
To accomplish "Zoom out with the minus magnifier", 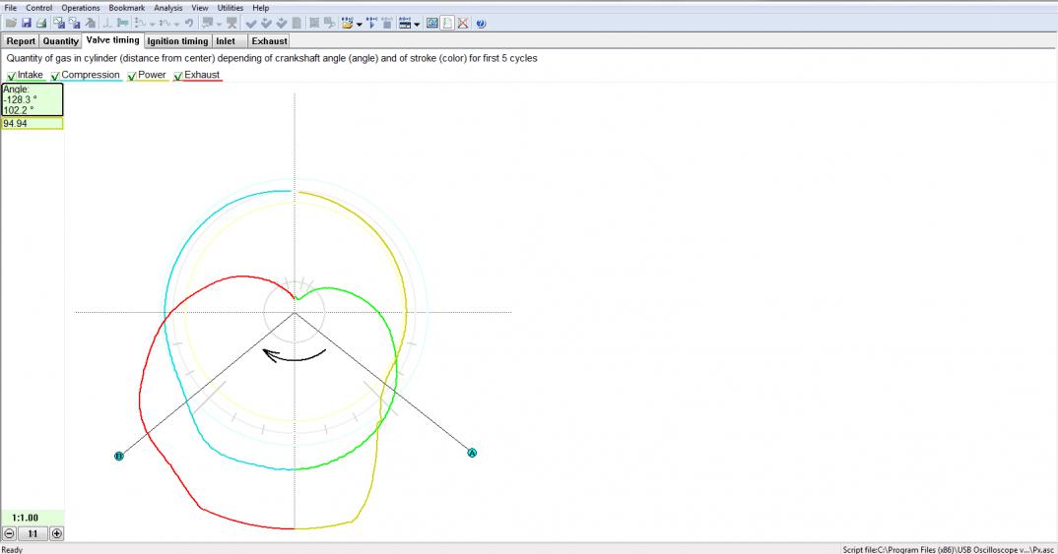I will (x=9, y=533).
